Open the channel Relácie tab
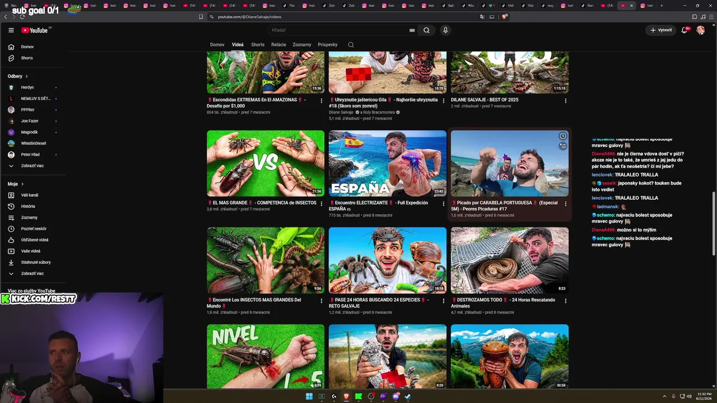Viewport: 717px width, 403px height. (278, 45)
